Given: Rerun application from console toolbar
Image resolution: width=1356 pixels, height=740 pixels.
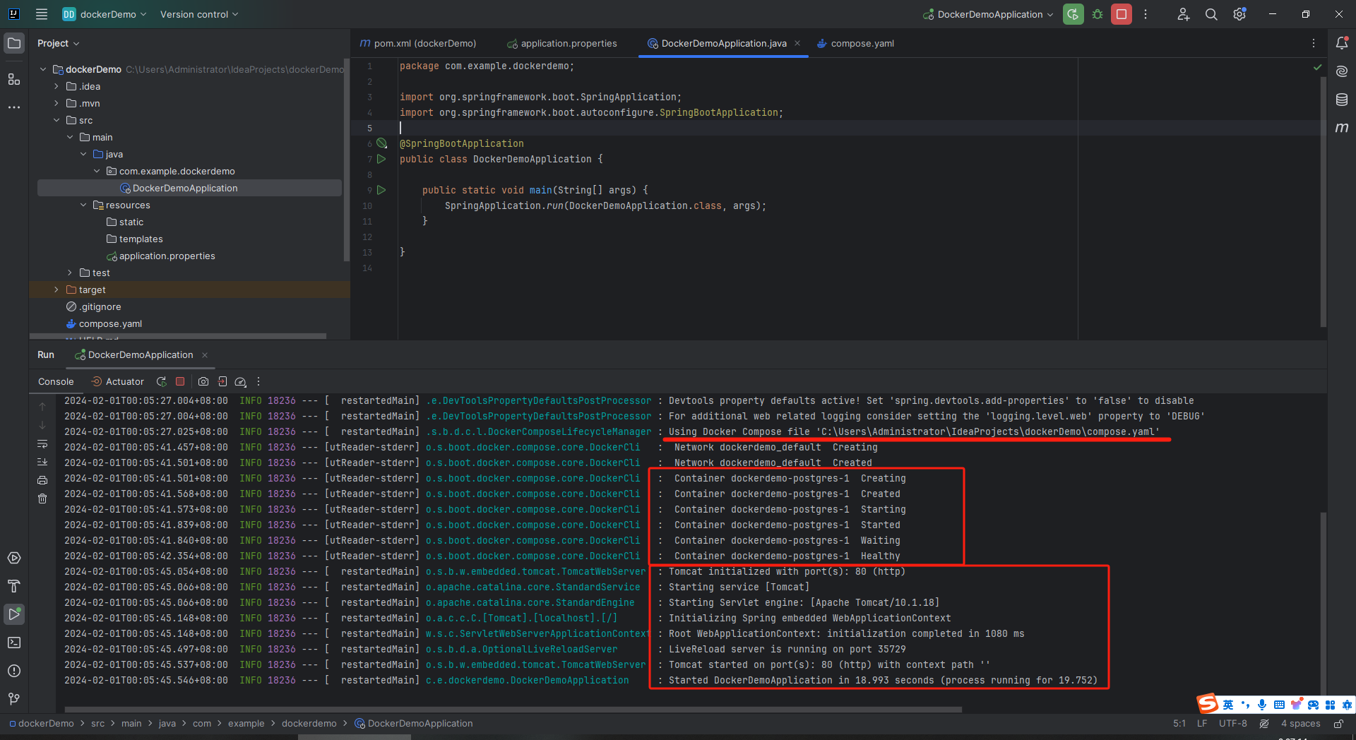Looking at the screenshot, I should [x=162, y=381].
